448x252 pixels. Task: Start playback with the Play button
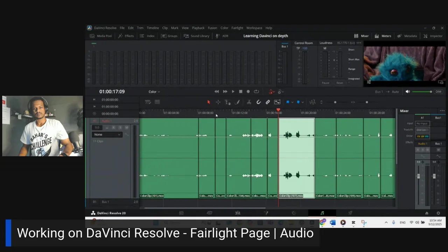click(x=233, y=92)
